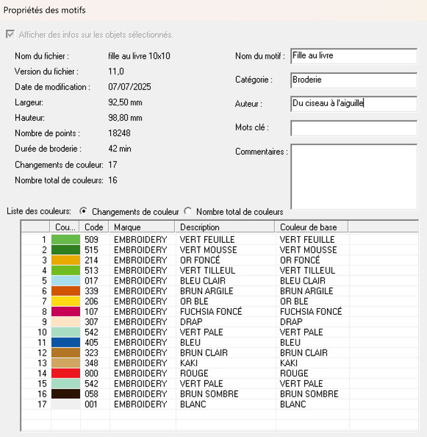Viewport: 427px width, 437px height.
Task: Click the height value '98,80 mm'
Action: [125, 118]
